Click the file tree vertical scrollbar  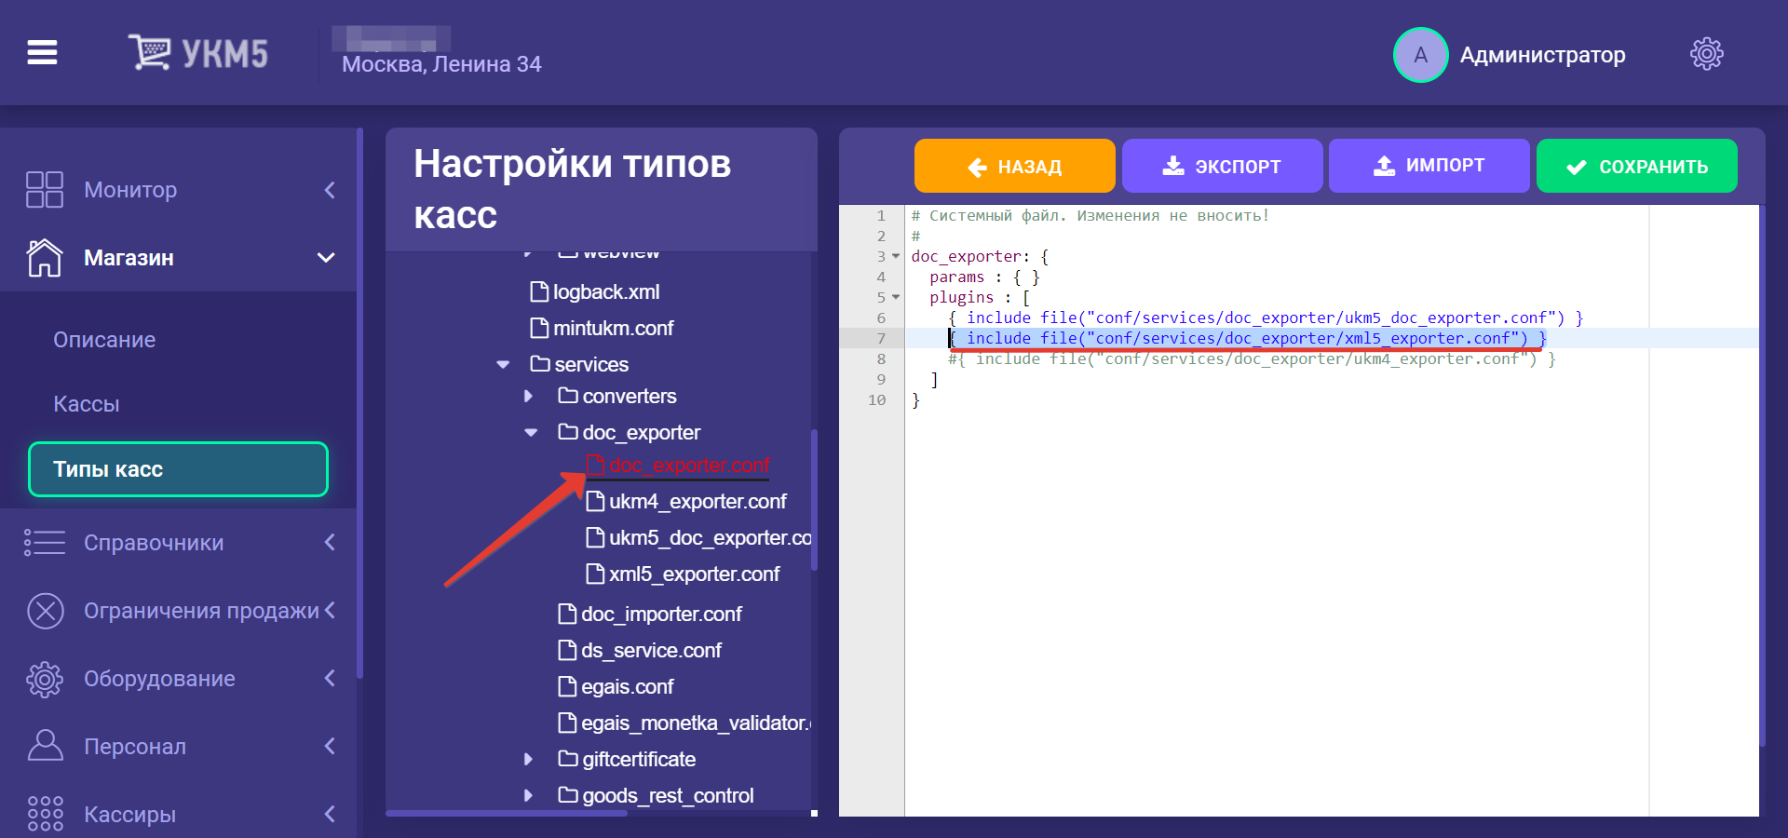[x=815, y=499]
